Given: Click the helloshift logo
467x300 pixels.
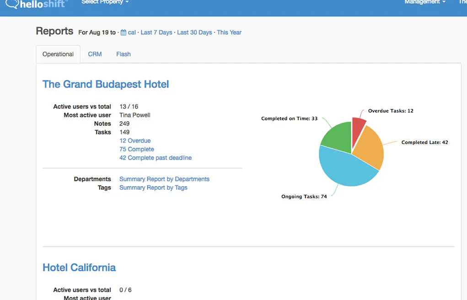Looking at the screenshot, I should [x=36, y=4].
